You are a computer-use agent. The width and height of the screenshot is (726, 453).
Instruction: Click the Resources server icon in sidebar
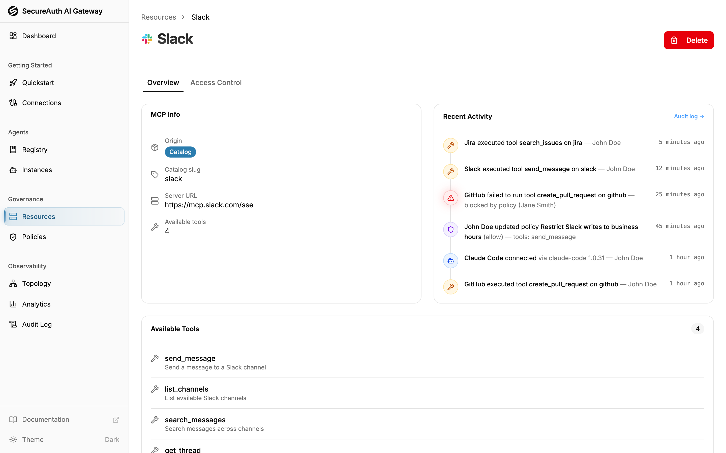13,216
